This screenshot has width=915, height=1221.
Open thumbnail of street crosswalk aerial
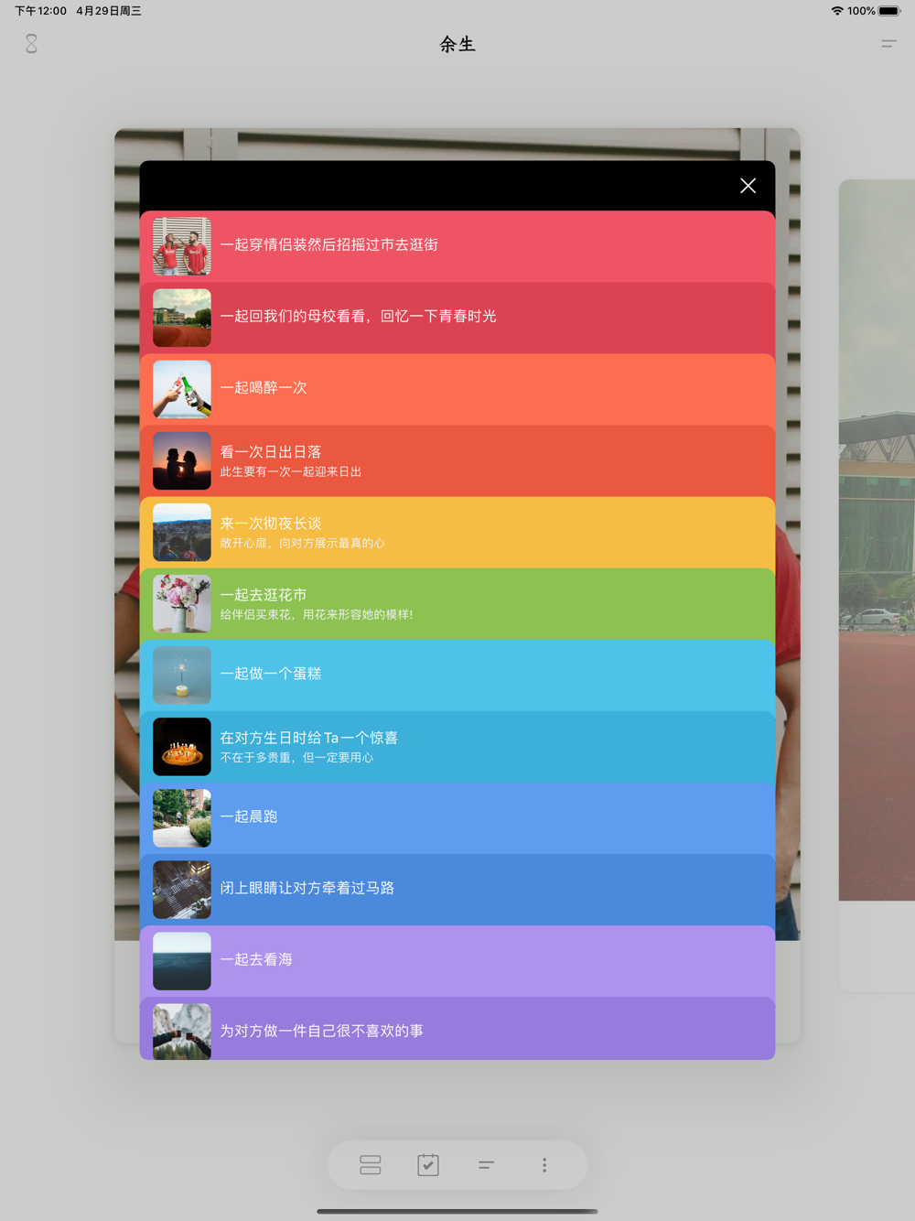182,889
